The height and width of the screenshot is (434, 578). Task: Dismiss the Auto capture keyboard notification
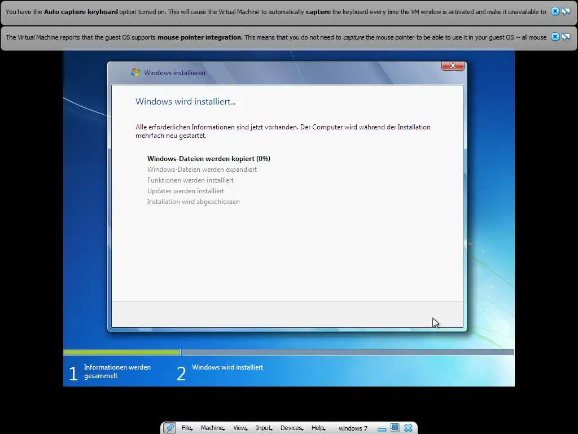point(555,11)
